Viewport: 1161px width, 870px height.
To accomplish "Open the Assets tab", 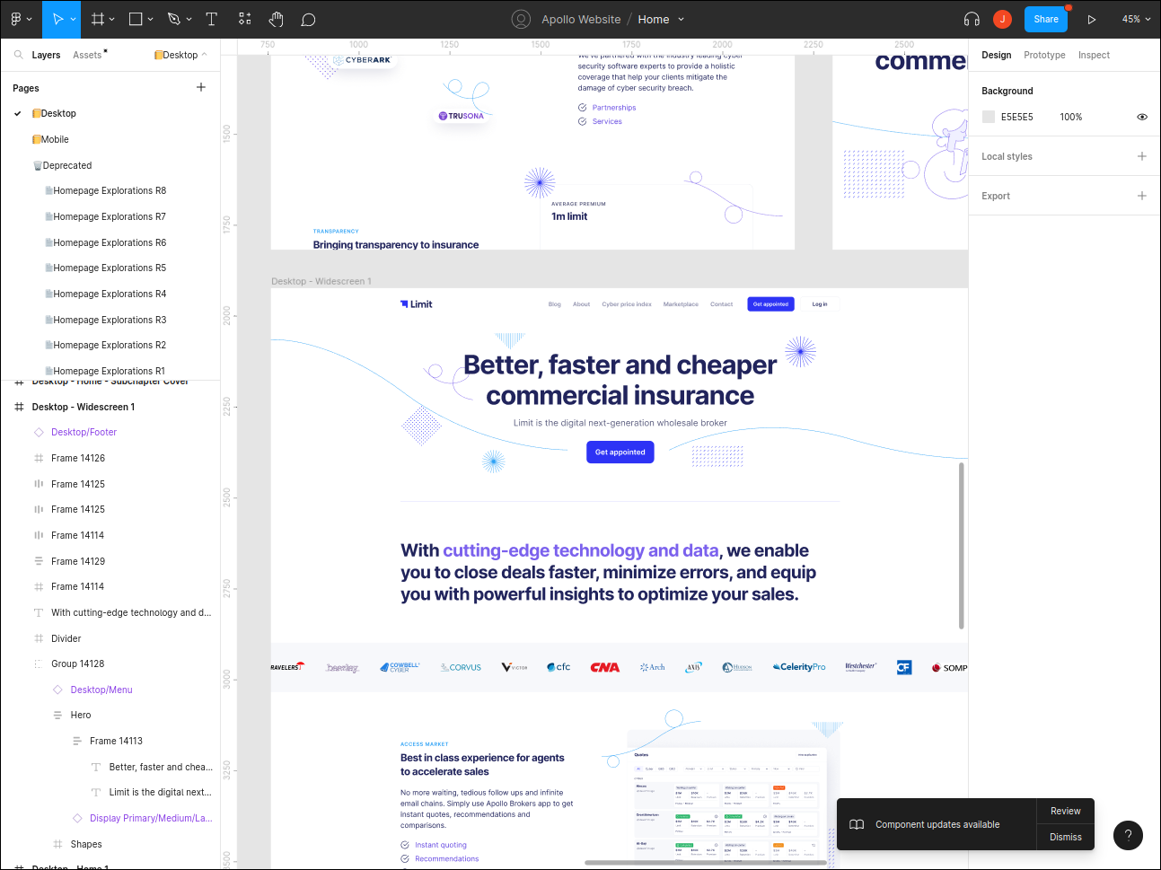I will (x=87, y=55).
